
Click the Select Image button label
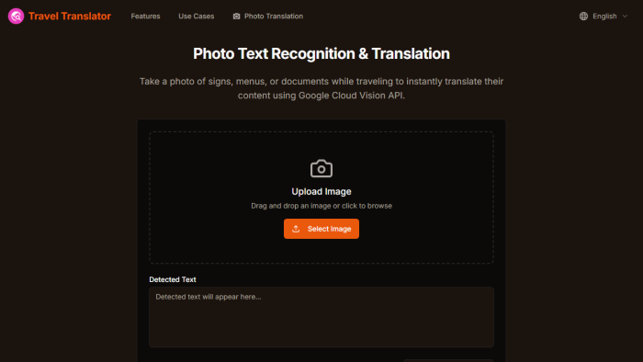(x=329, y=229)
